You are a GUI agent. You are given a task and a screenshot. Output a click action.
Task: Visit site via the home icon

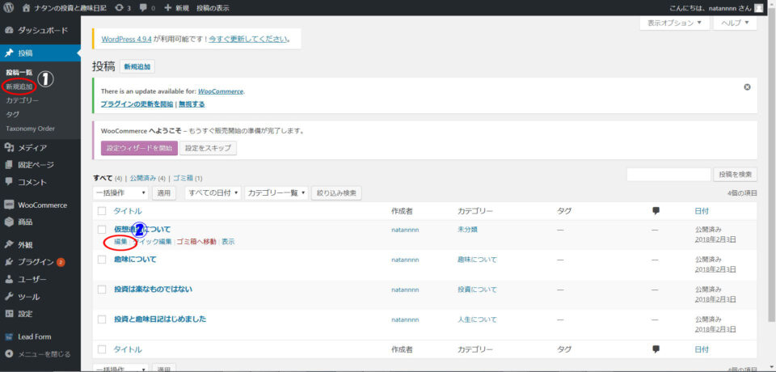pos(26,7)
